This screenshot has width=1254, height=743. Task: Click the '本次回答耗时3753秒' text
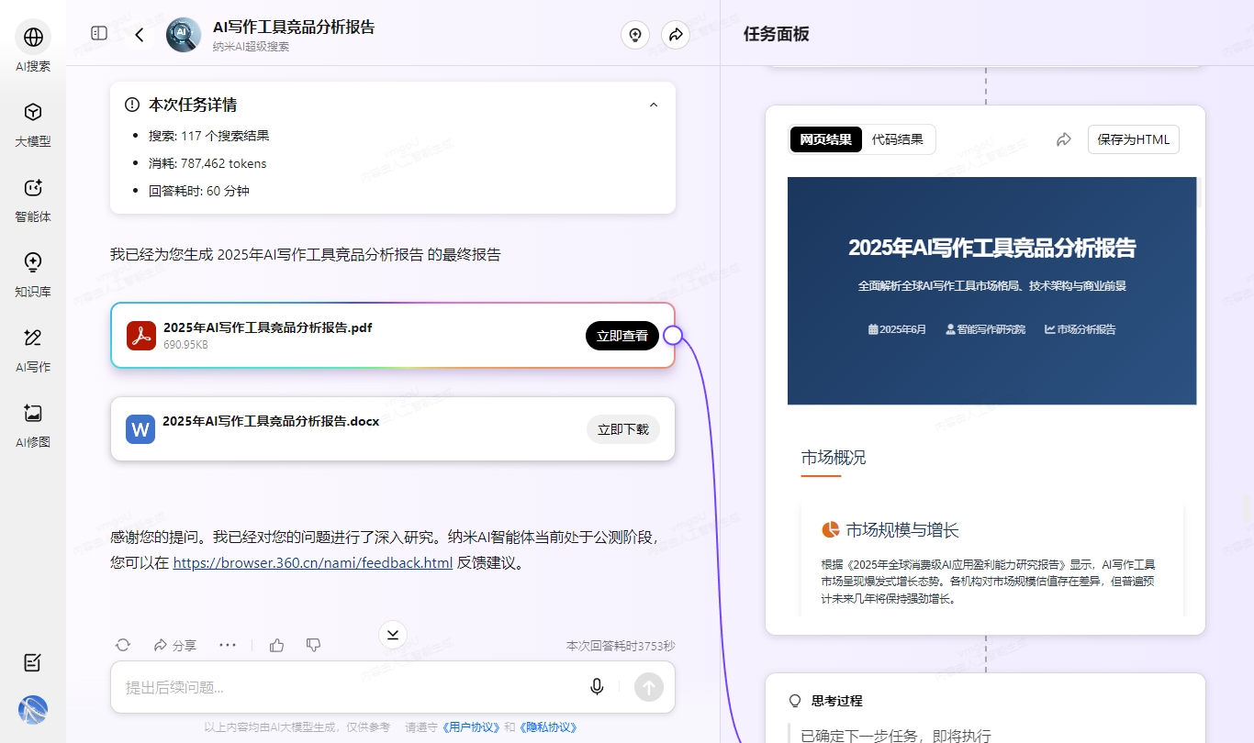coord(621,646)
